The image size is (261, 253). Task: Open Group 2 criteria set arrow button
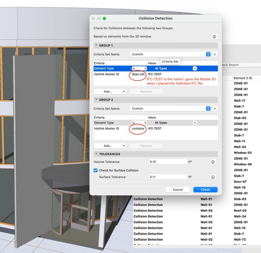[x=215, y=109]
